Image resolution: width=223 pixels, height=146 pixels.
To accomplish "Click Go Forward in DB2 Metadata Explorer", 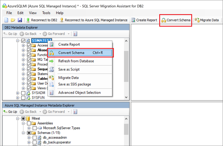I will tap(54, 34).
